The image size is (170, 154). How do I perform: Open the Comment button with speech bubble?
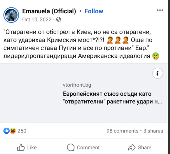83,147
